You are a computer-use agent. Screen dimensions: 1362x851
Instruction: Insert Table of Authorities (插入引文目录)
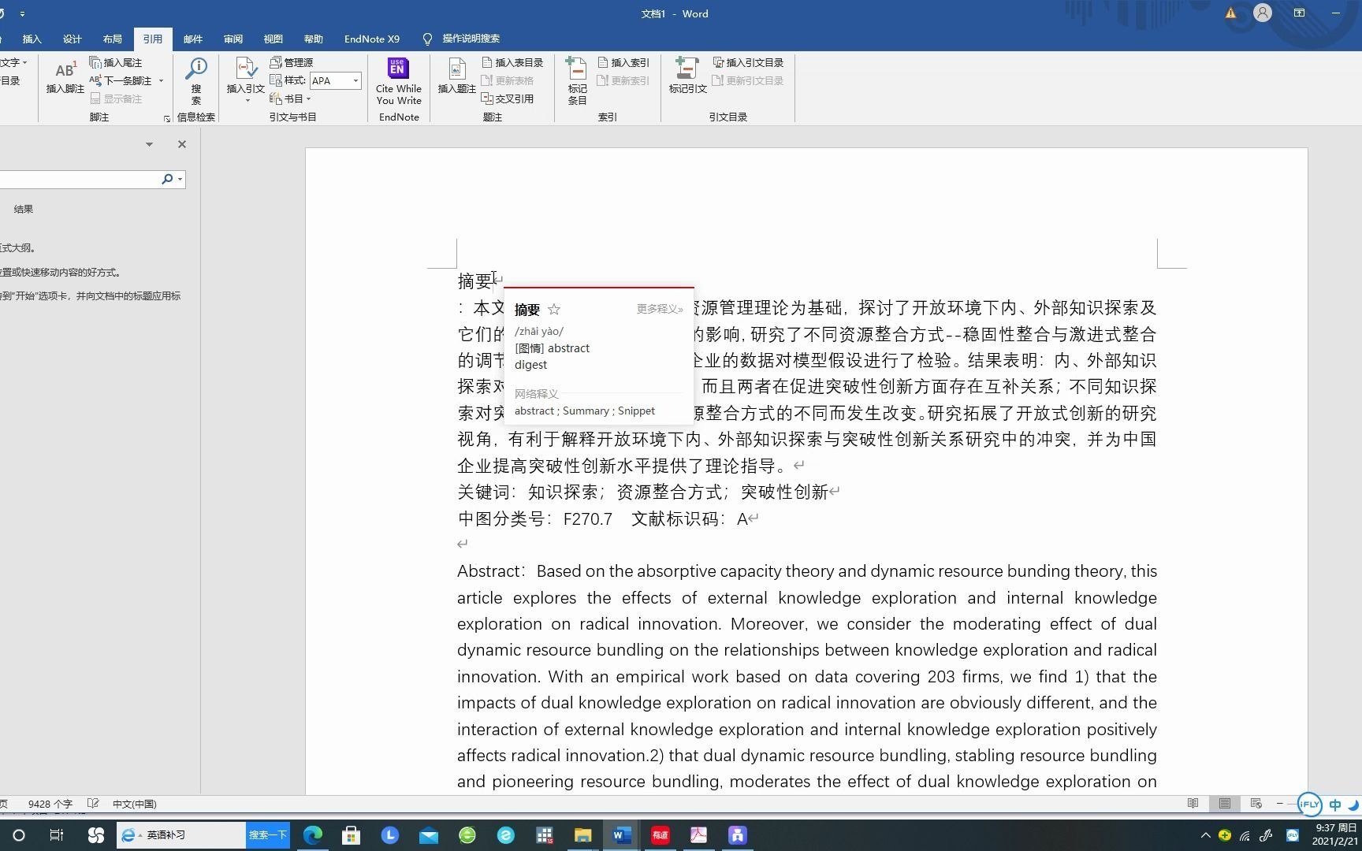748,62
